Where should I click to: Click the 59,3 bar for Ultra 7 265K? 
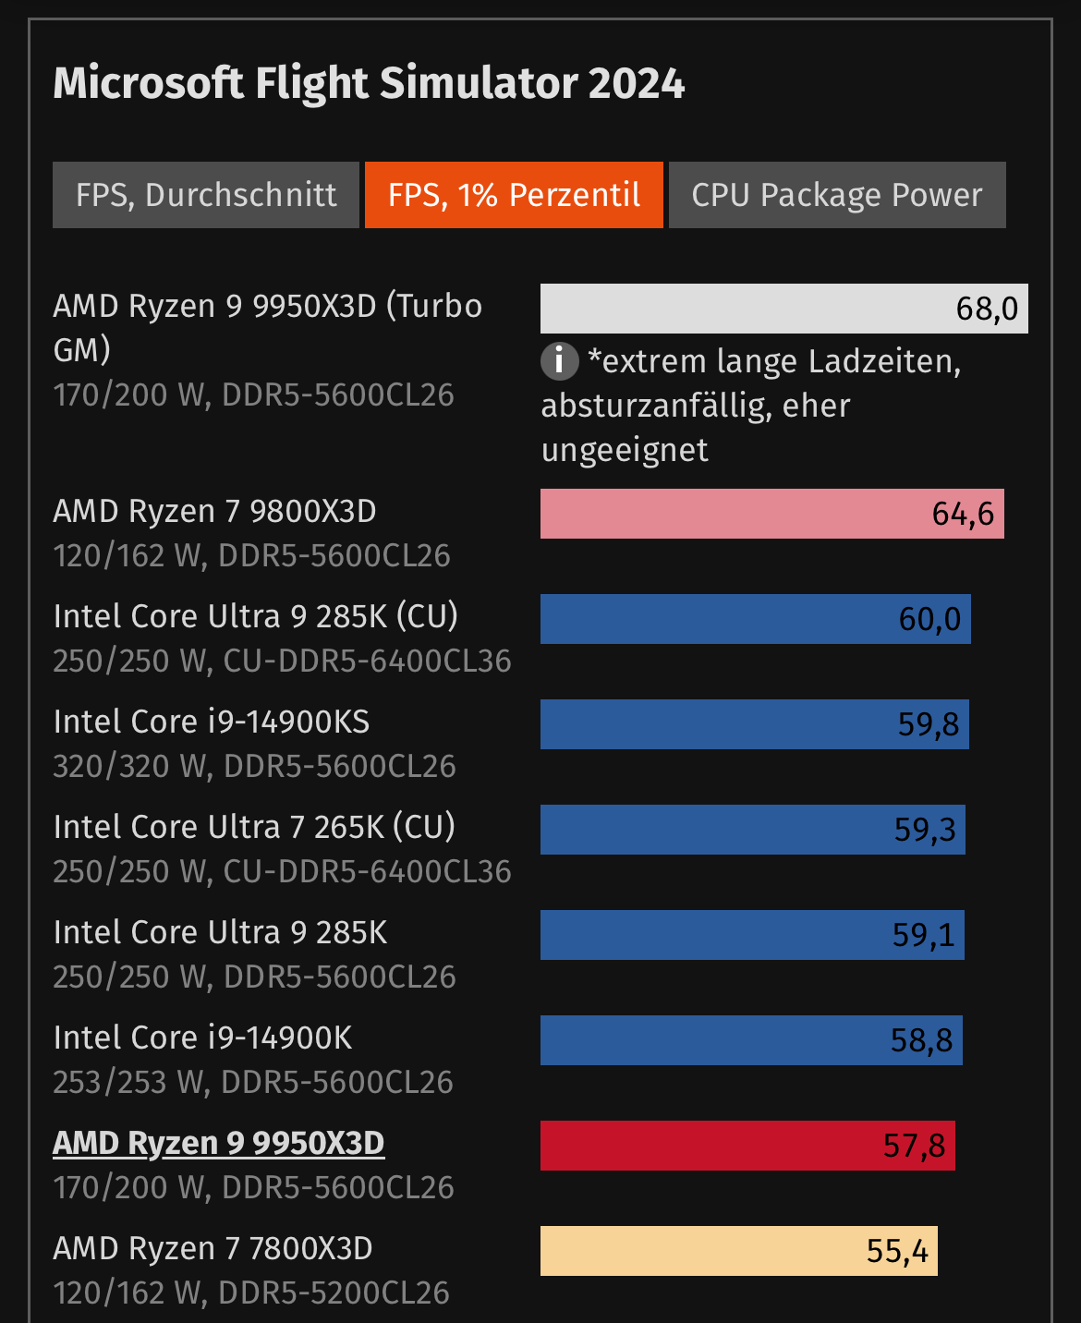coord(752,830)
